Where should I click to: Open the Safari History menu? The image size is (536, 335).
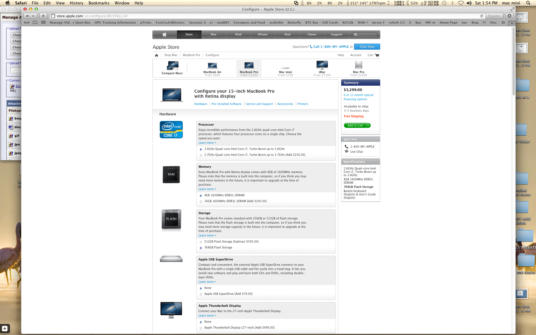coord(76,3)
